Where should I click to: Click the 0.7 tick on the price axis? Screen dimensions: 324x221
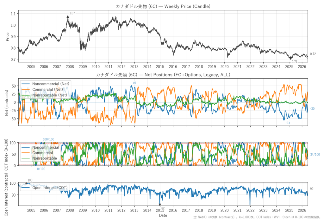13,59
